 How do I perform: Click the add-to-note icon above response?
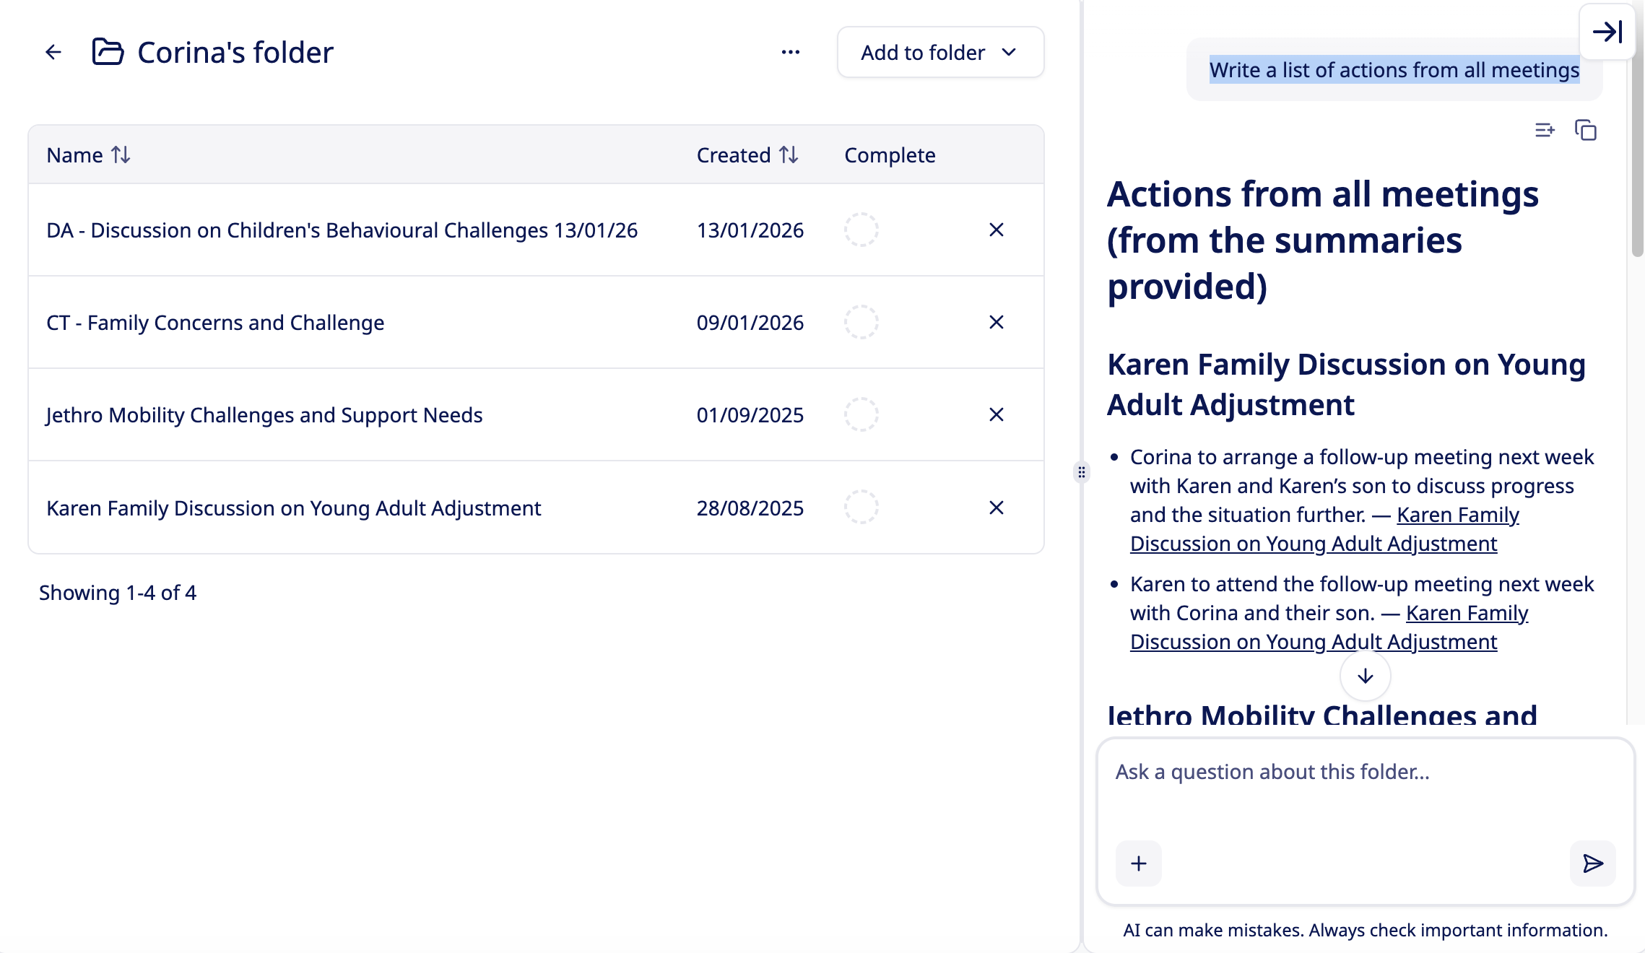(x=1545, y=131)
